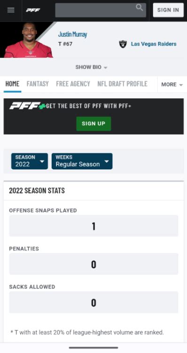The width and height of the screenshot is (187, 353).
Task: Open the hamburger menu icon
Action: 11,10
